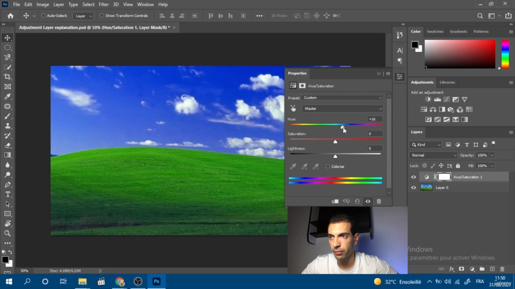Open the Windows Start menu
The height and width of the screenshot is (289, 515).
(x=9, y=281)
